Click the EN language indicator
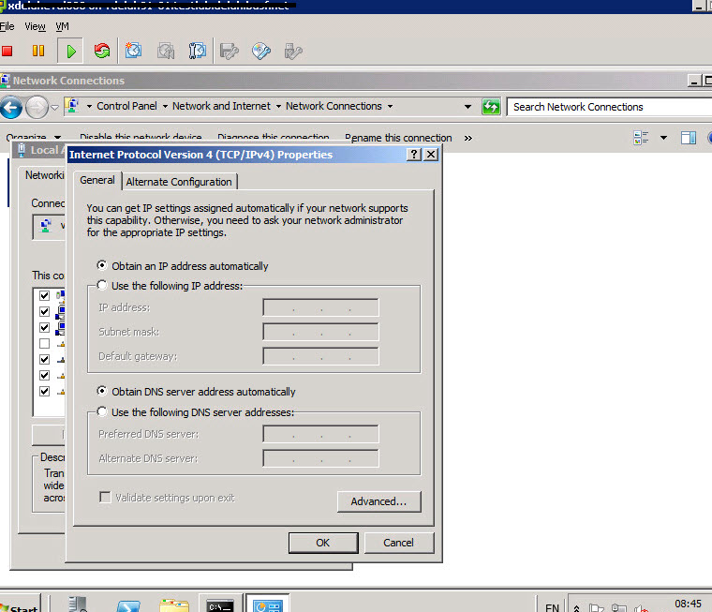Viewport: 712px width, 612px height. pos(552,607)
